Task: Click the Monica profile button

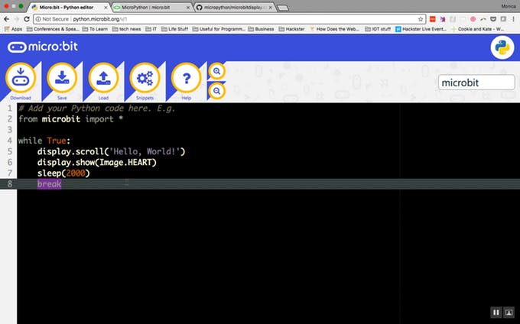Action: coord(509,6)
